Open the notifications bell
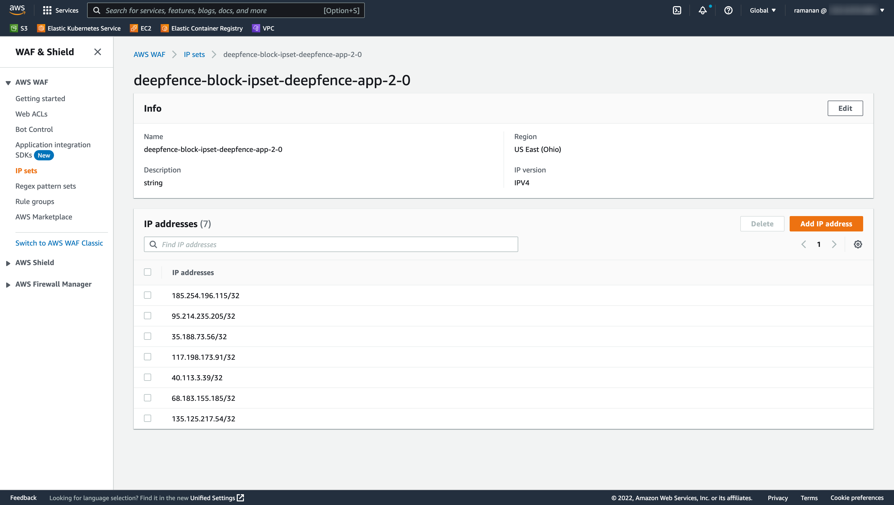Image resolution: width=894 pixels, height=505 pixels. click(703, 11)
